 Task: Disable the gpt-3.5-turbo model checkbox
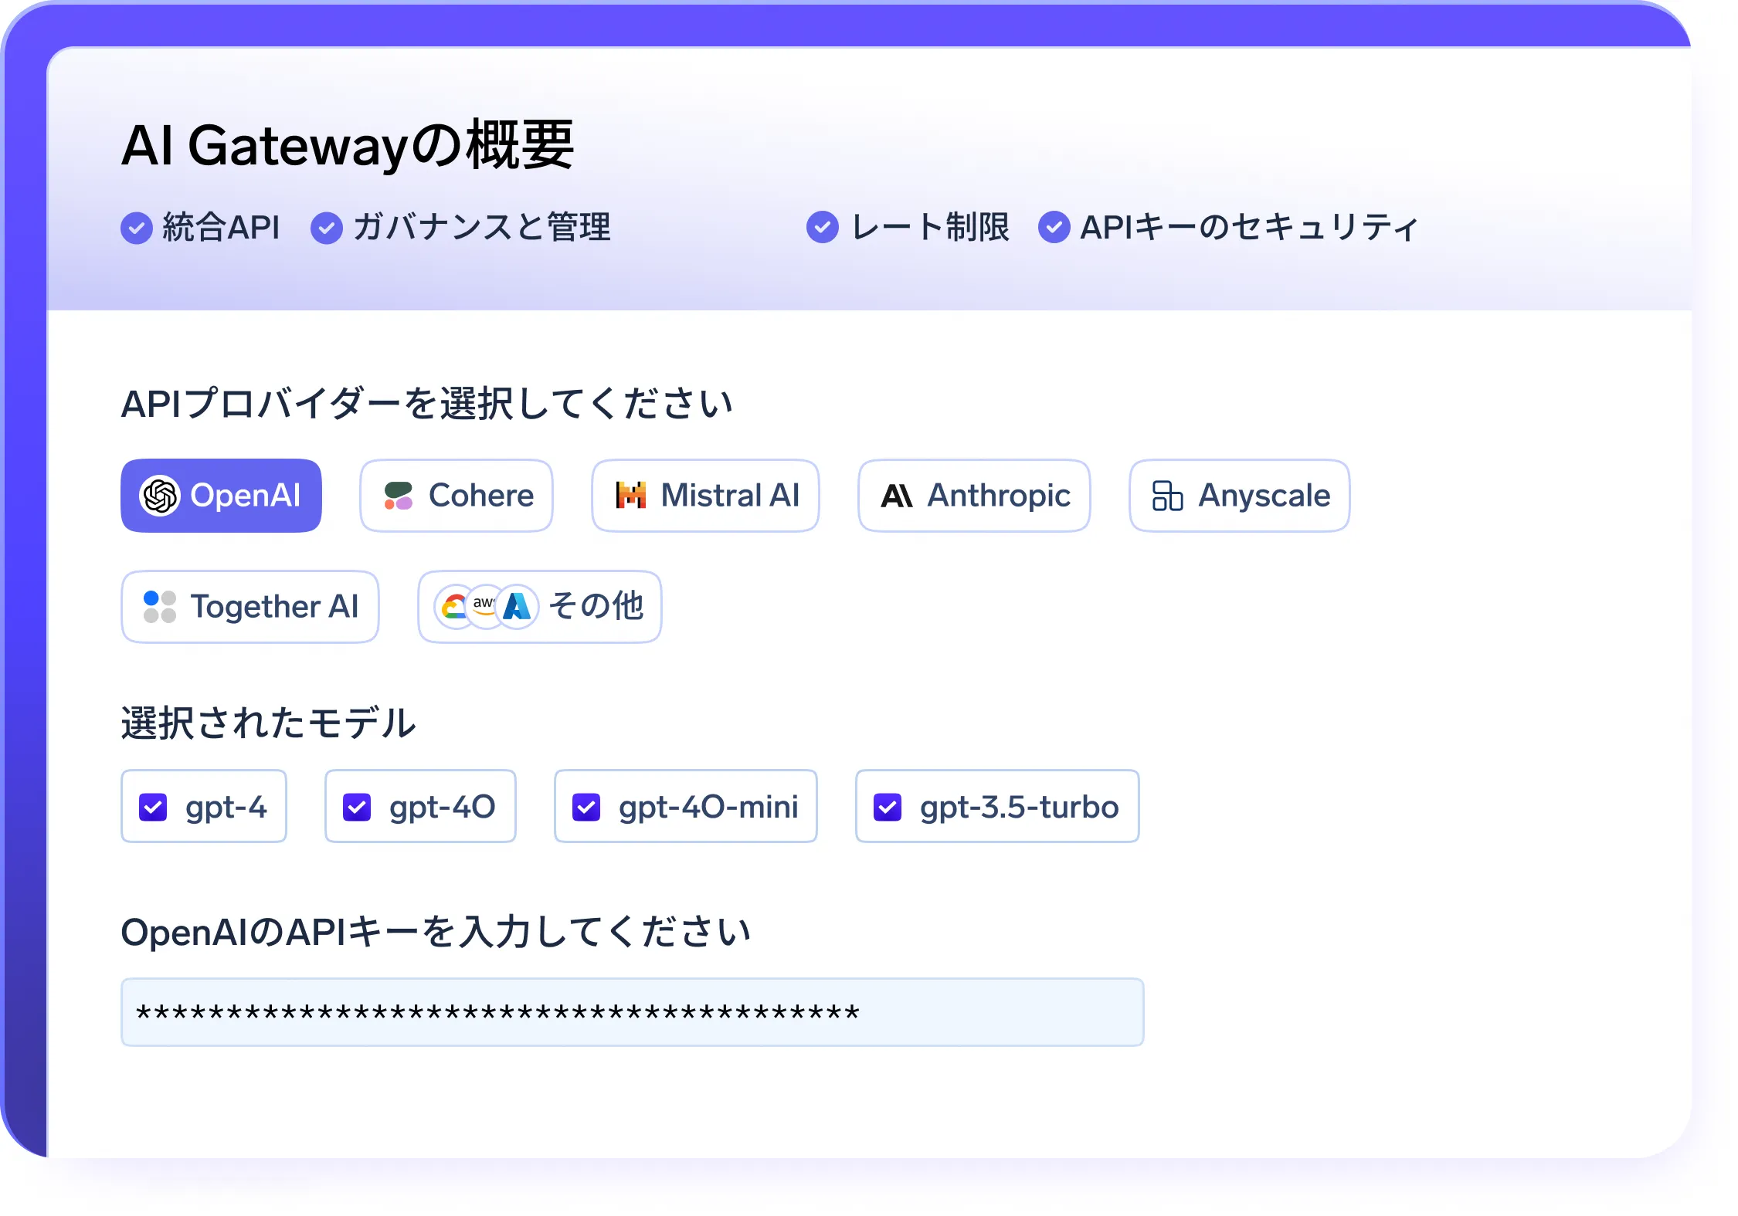(x=888, y=808)
